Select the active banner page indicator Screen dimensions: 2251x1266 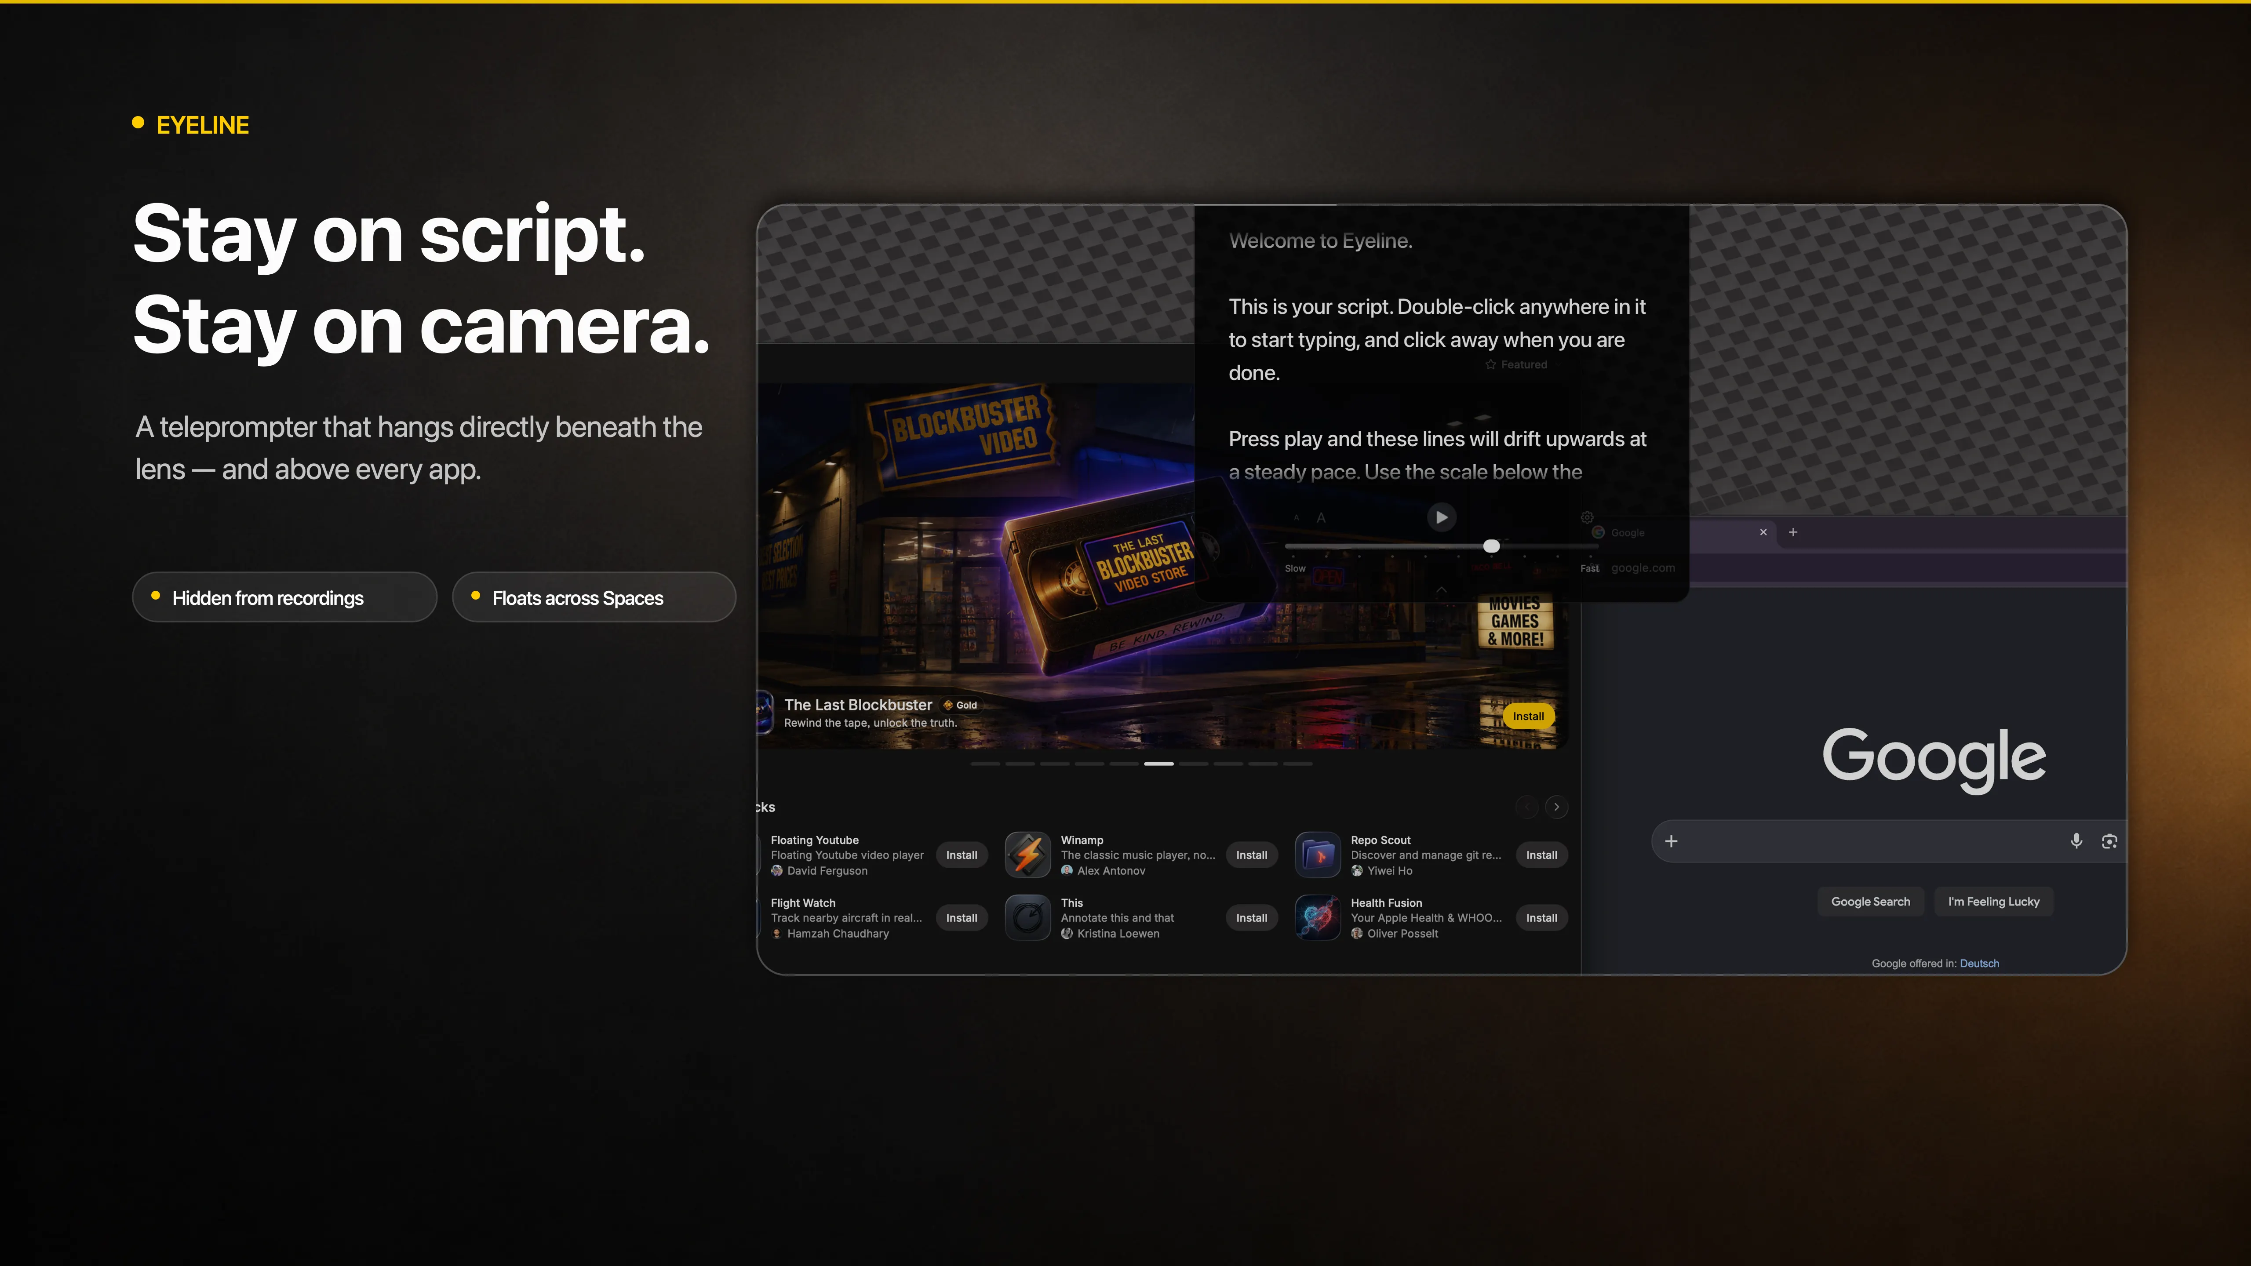(1159, 764)
